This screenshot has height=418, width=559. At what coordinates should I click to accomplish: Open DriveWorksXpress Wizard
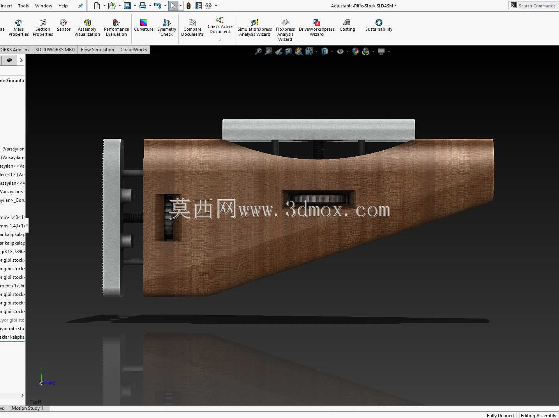point(317,28)
